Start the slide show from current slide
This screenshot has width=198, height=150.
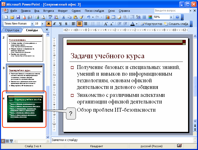pos(11,141)
